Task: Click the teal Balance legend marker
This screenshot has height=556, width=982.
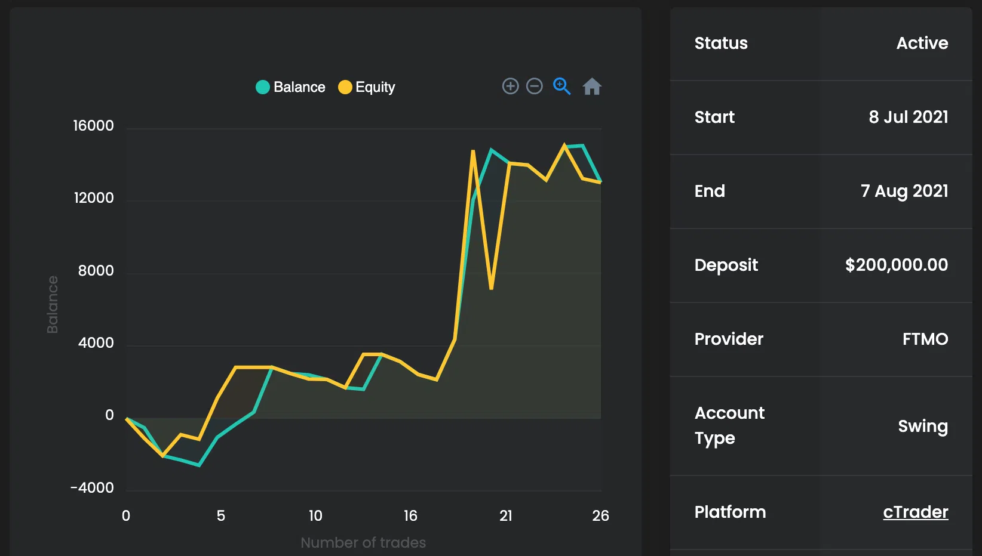Action: [x=263, y=87]
